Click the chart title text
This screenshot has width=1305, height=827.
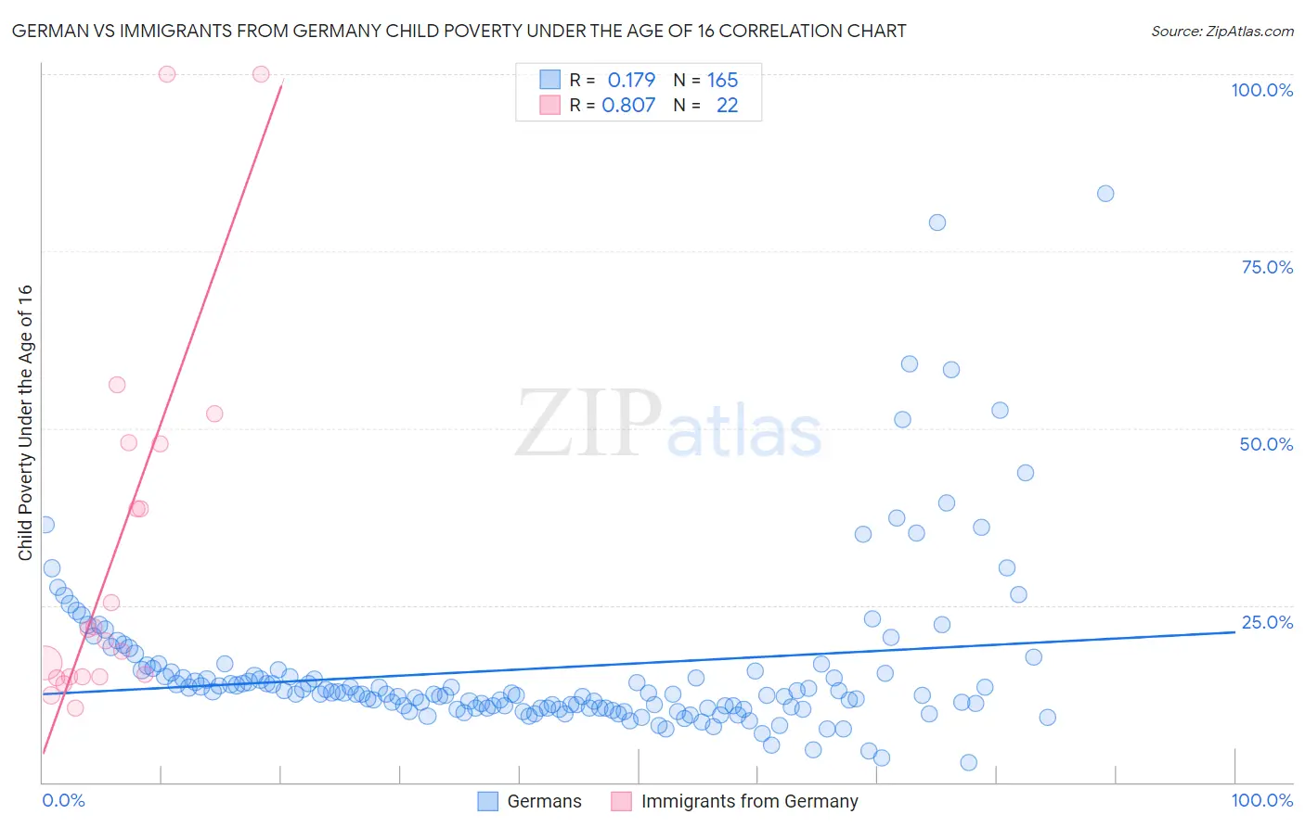point(459,31)
